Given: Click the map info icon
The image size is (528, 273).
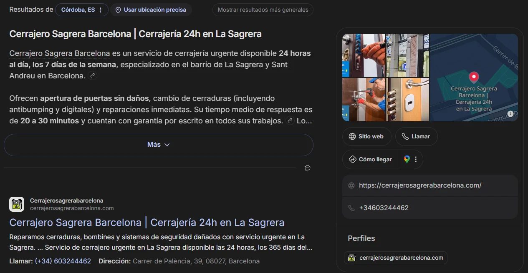Looking at the screenshot, I should (510, 114).
